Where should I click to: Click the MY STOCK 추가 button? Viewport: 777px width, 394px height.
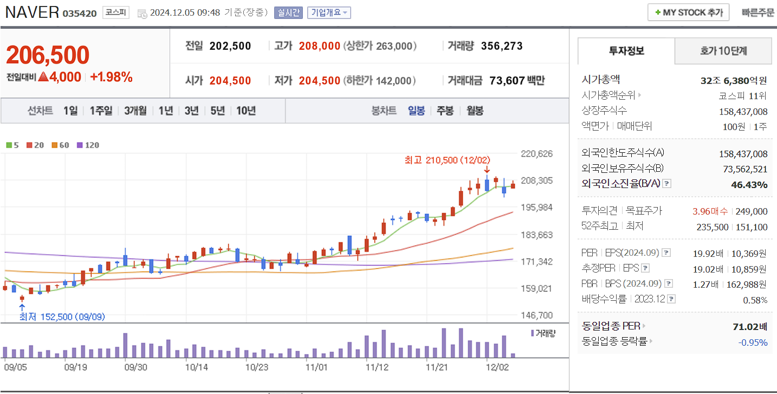pos(688,12)
